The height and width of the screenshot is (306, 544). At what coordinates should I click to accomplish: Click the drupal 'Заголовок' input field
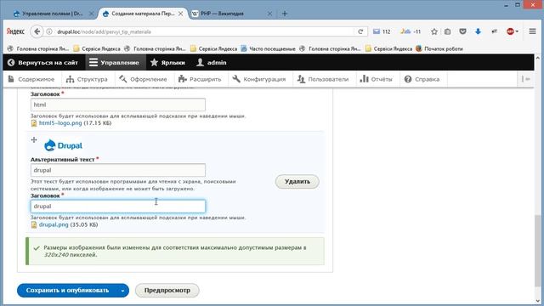pyautogui.click(x=118, y=207)
